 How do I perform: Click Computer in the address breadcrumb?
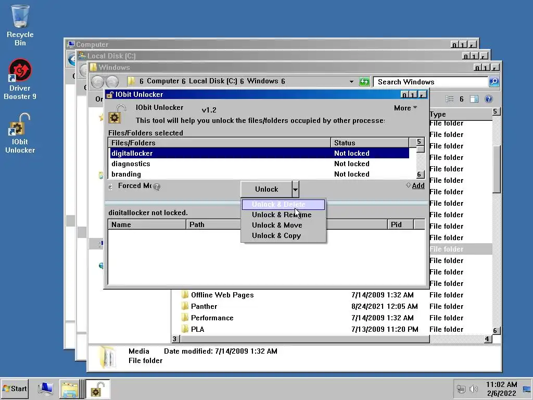coord(163,81)
